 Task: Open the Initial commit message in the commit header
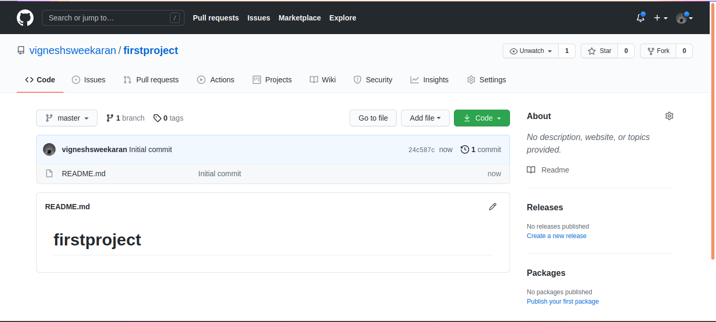click(x=150, y=149)
